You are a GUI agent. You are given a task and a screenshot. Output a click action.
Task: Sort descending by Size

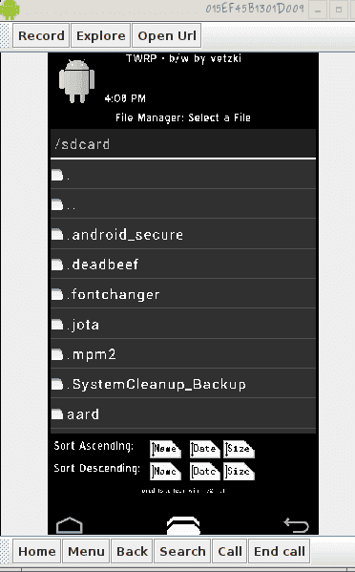(x=239, y=471)
